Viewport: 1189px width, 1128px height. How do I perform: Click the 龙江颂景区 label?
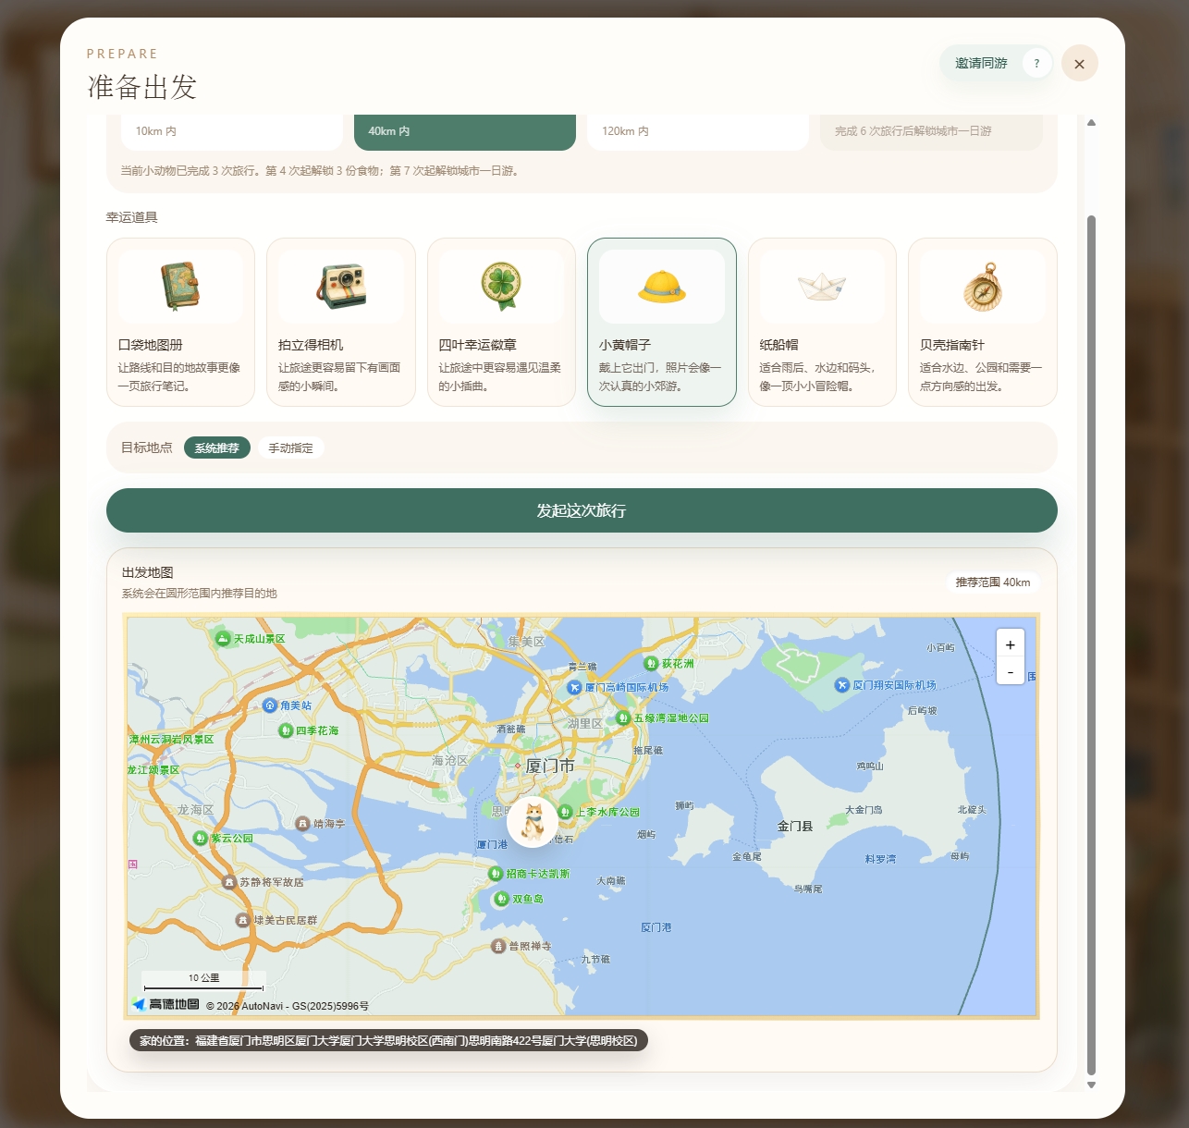coord(153,769)
